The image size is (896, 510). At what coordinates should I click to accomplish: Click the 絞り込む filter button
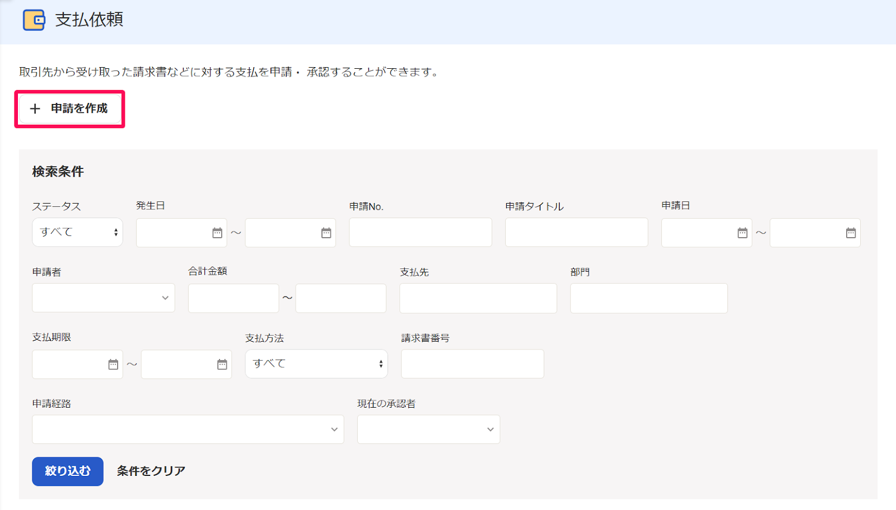click(x=68, y=471)
